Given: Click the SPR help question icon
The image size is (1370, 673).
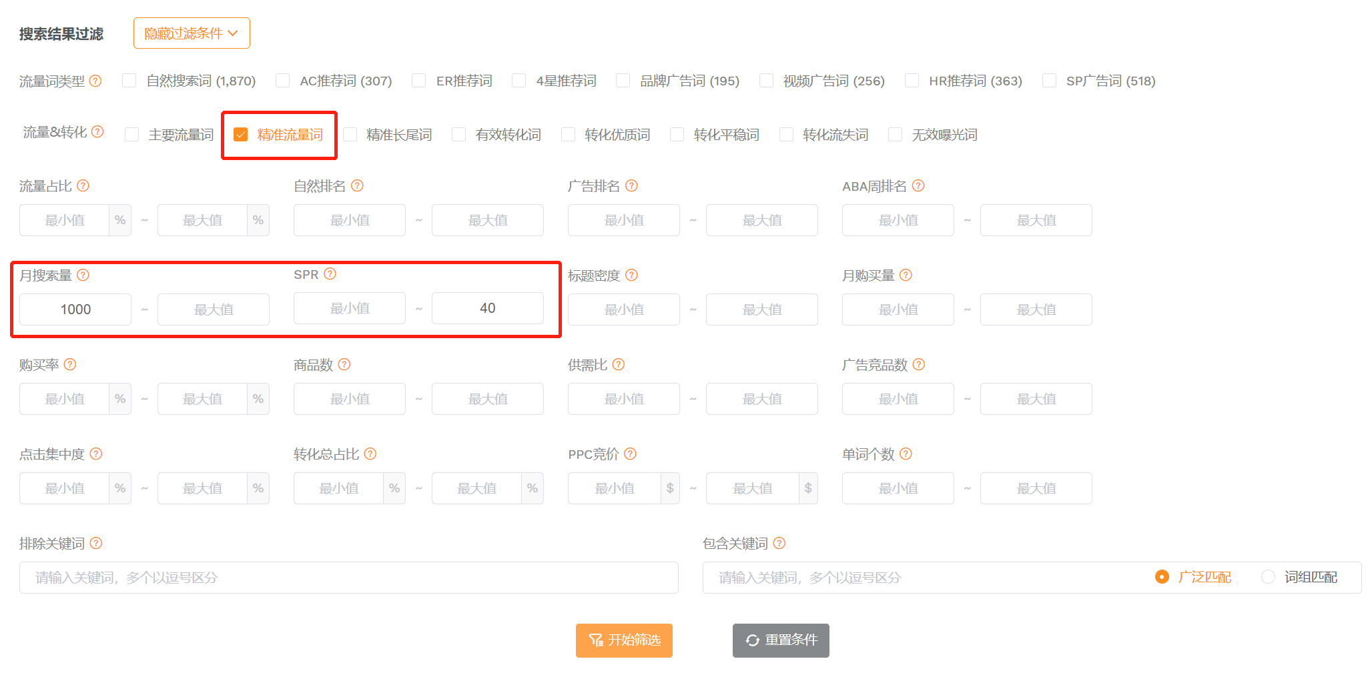Looking at the screenshot, I should pyautogui.click(x=330, y=273).
